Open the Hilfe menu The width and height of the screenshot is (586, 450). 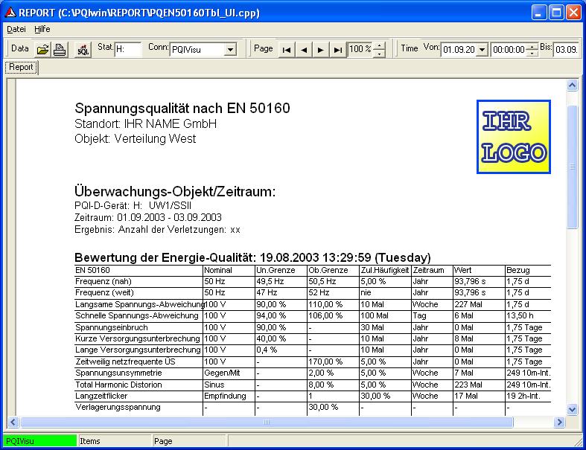[x=42, y=29]
